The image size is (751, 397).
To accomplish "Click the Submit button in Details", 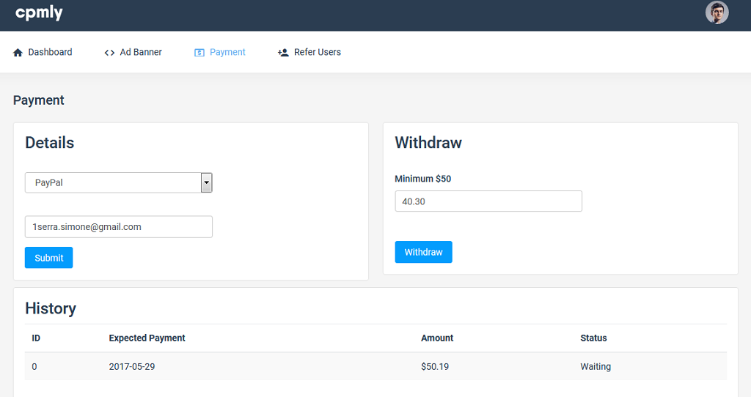I will click(49, 258).
